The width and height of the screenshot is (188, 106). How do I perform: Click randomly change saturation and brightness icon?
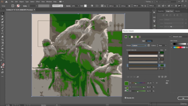(162, 77)
